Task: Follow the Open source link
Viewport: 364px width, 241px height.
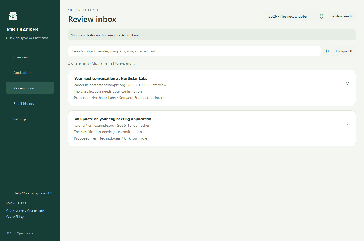Action: (x=25, y=233)
